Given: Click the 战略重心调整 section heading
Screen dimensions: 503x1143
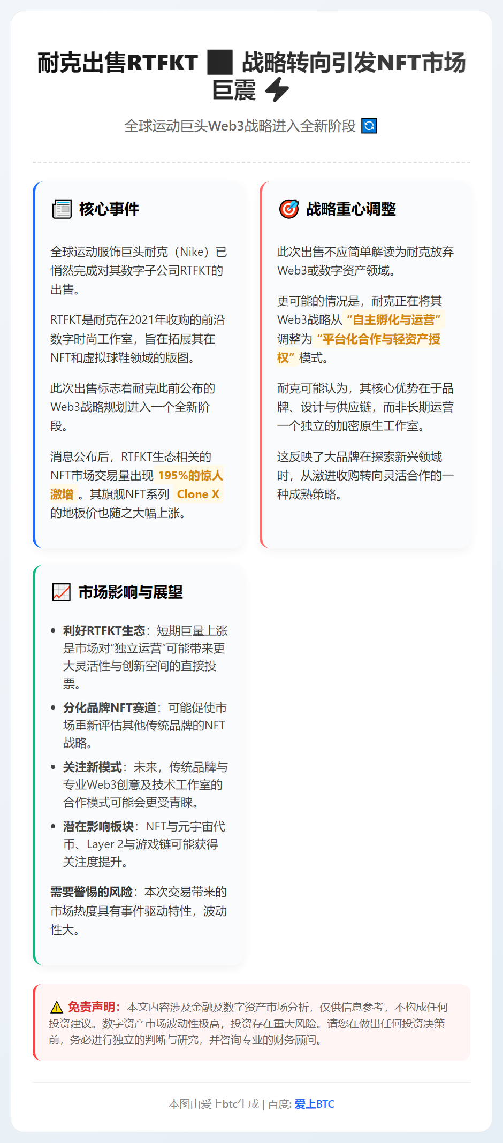Looking at the screenshot, I should [351, 209].
